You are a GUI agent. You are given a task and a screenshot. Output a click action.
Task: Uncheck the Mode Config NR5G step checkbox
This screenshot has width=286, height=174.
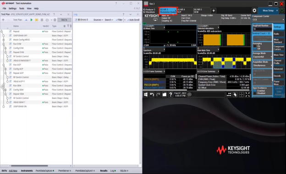pos(10,40)
